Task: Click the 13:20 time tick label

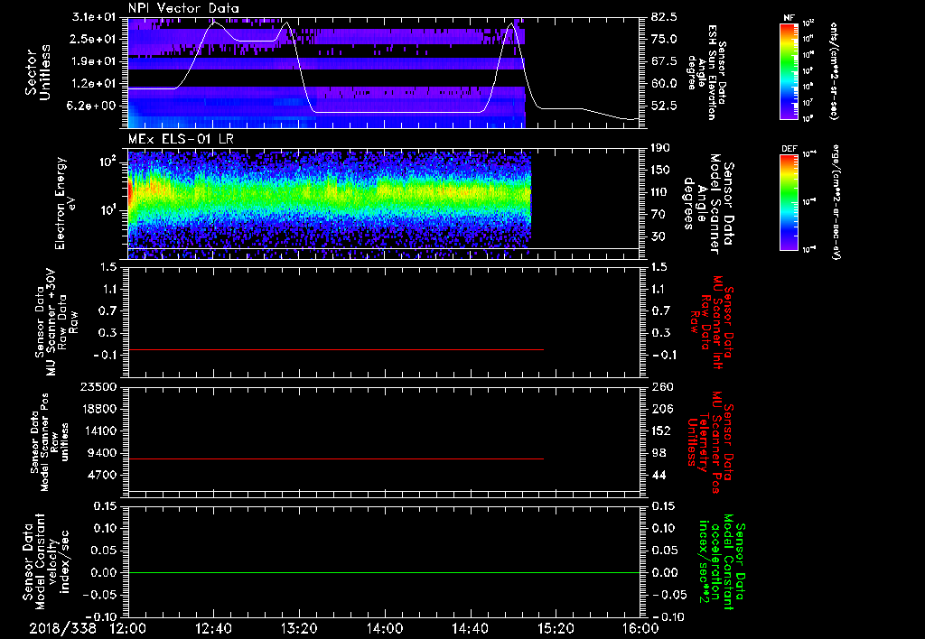Action: click(x=299, y=628)
